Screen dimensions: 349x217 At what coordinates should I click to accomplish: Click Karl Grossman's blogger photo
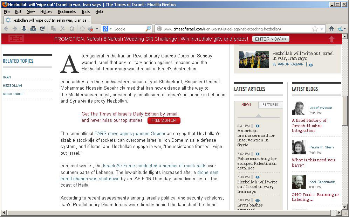coord(299,182)
